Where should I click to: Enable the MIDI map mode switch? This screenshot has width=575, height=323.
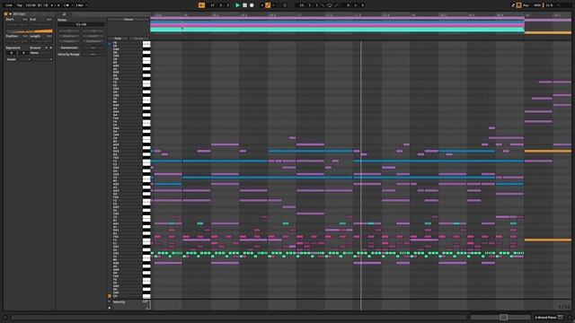click(x=537, y=5)
